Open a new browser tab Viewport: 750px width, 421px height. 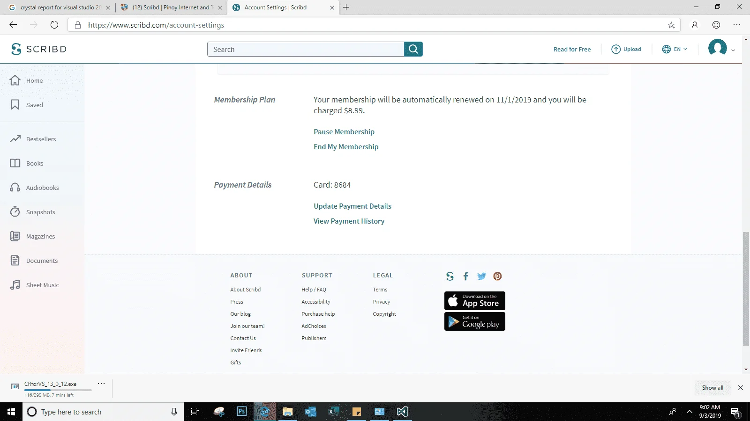[346, 7]
